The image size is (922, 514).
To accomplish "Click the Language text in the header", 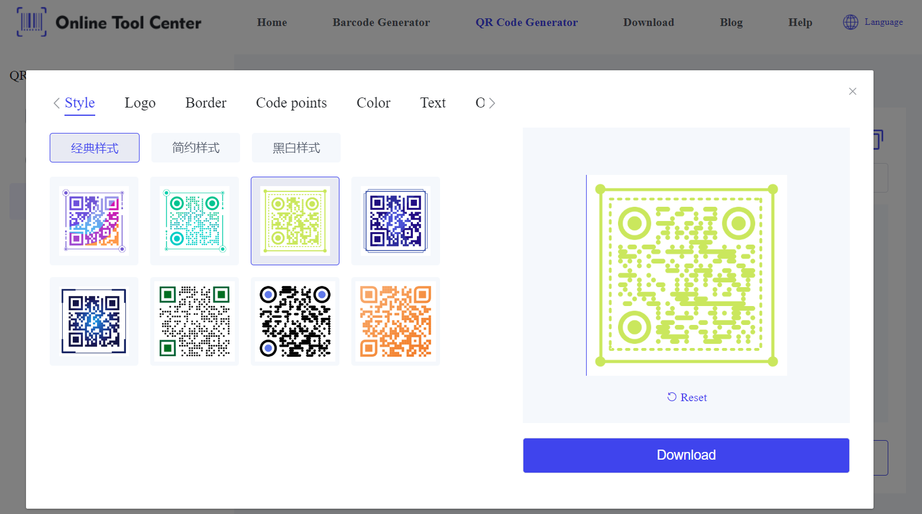I will (884, 22).
